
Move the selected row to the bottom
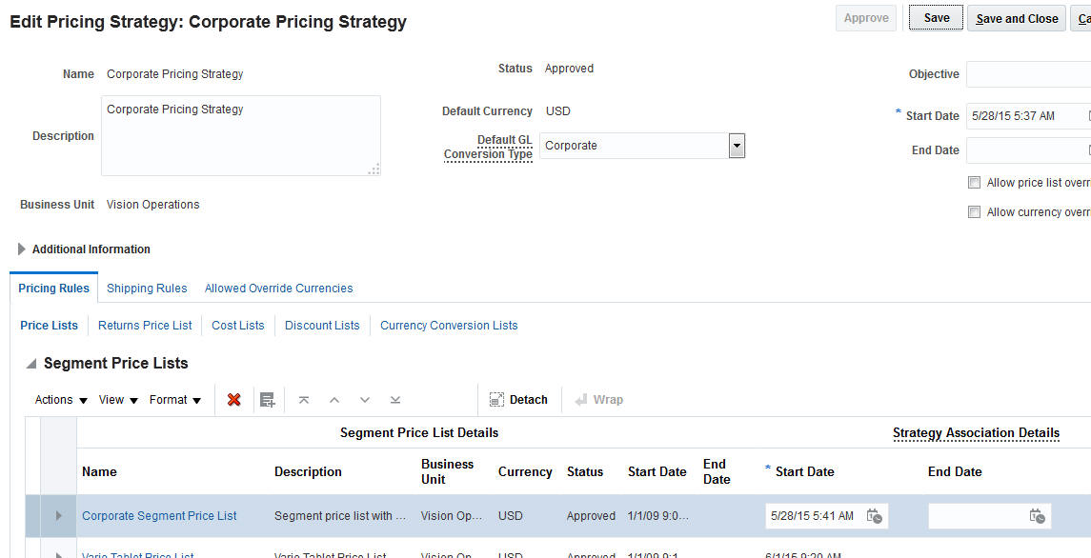[x=394, y=399]
